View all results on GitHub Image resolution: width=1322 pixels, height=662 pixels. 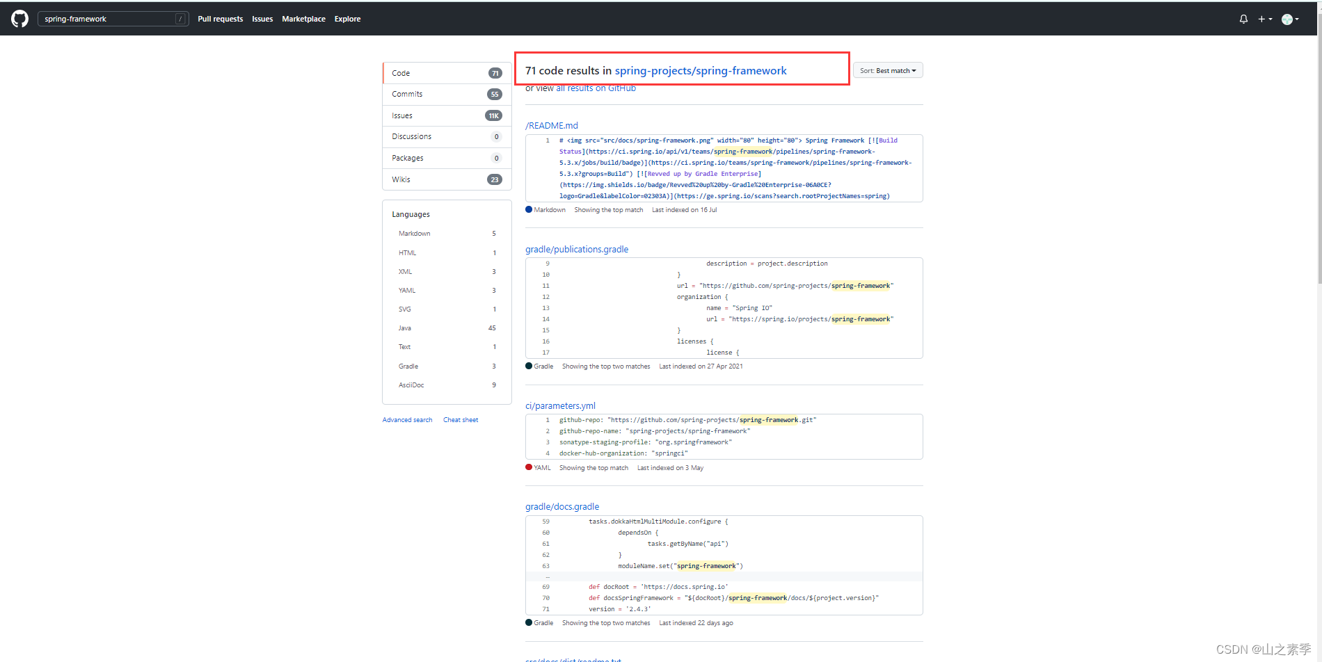[x=596, y=88]
